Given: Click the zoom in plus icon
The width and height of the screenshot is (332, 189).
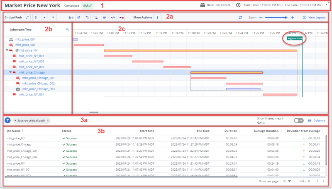Looking at the screenshot, I should click(x=293, y=18).
